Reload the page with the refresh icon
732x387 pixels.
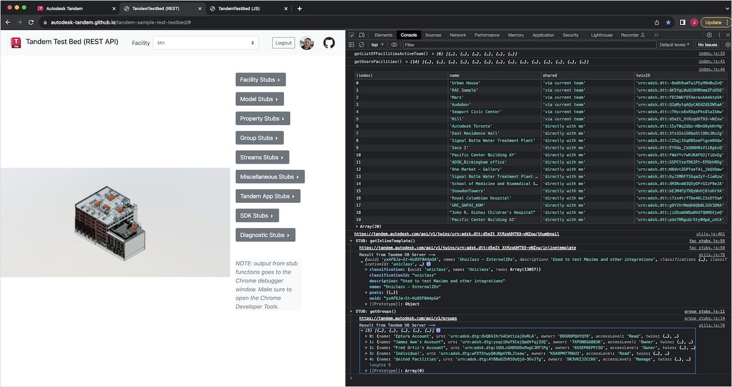(x=32, y=22)
